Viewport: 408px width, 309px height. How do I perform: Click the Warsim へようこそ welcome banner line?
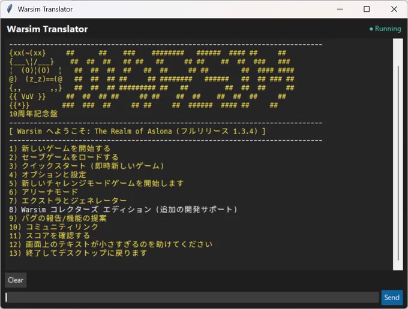click(x=137, y=131)
